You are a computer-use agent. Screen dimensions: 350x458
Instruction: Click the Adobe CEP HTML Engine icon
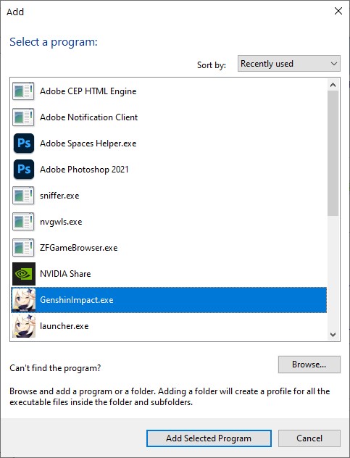(x=23, y=91)
